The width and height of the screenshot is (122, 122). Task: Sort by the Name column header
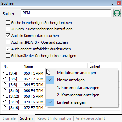click(x=55, y=66)
